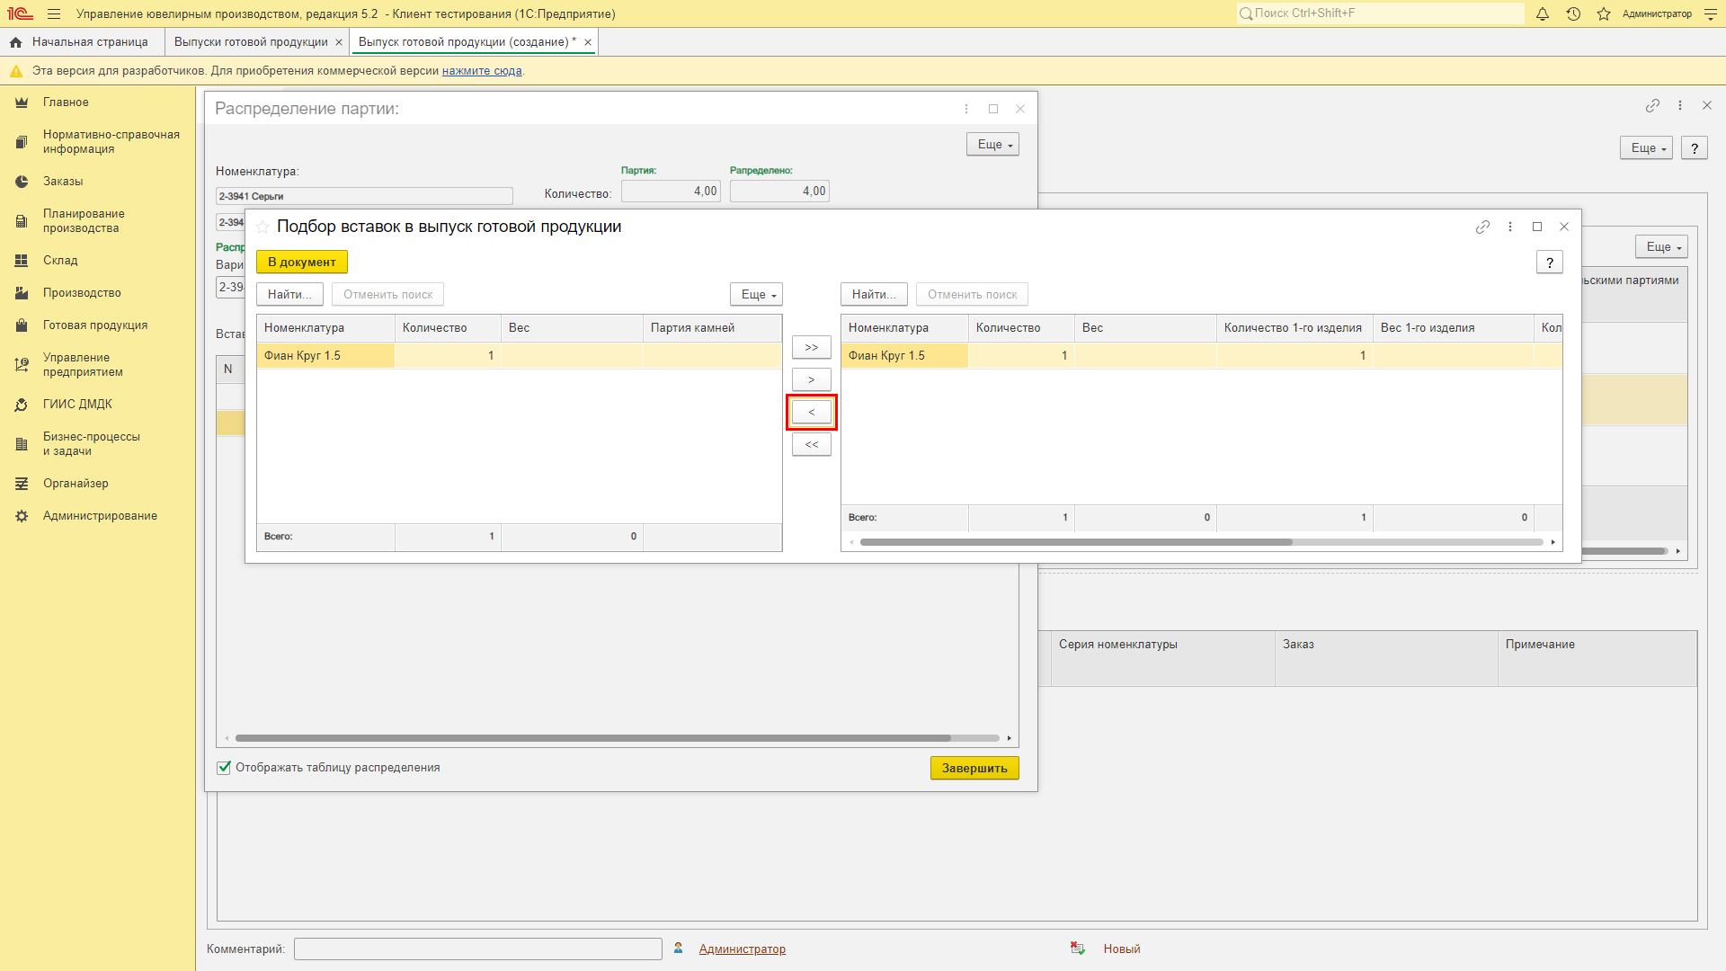Move all items right with >> button

[812, 348]
